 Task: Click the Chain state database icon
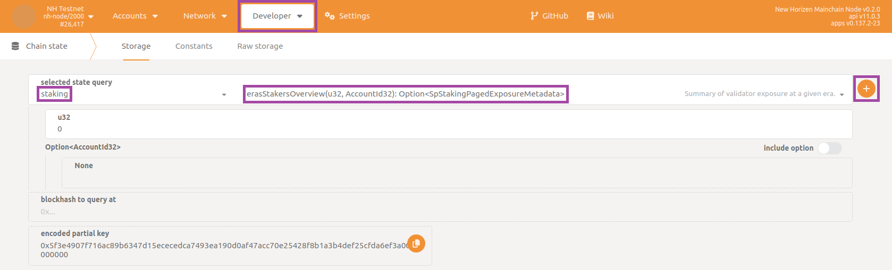(x=15, y=46)
